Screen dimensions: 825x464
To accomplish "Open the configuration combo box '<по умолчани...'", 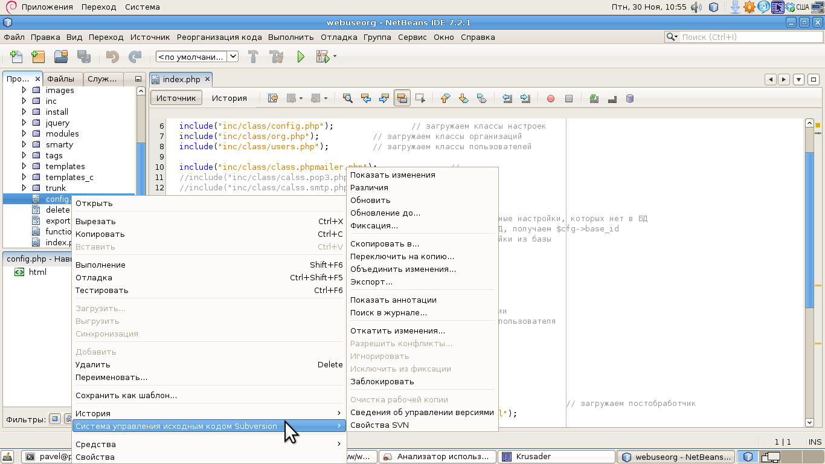I will coord(197,57).
